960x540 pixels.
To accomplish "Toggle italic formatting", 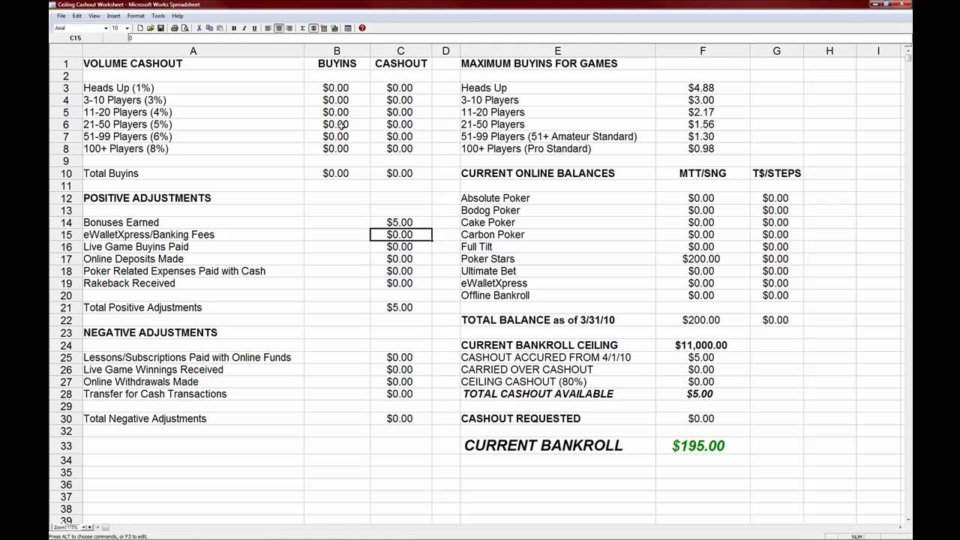I will 244,28.
